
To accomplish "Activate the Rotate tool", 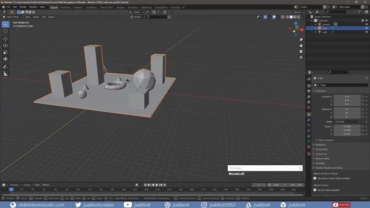I will pyautogui.click(x=5, y=46).
